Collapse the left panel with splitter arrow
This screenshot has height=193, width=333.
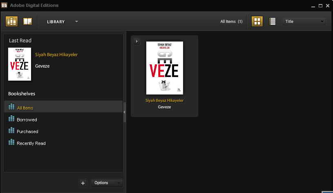click(125, 112)
